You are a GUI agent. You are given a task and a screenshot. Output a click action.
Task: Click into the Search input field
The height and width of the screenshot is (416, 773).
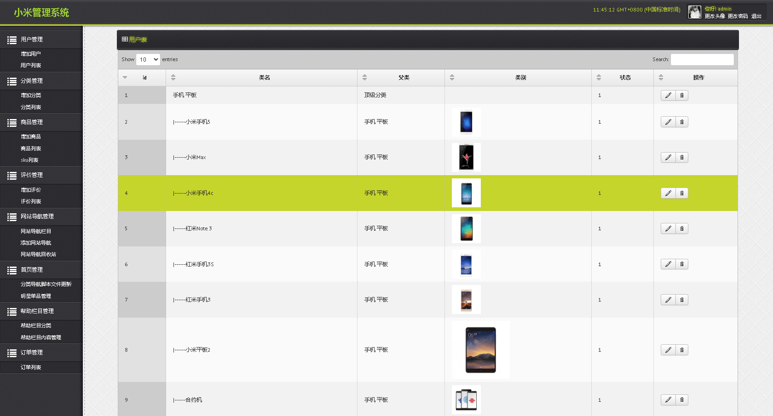pyautogui.click(x=702, y=59)
